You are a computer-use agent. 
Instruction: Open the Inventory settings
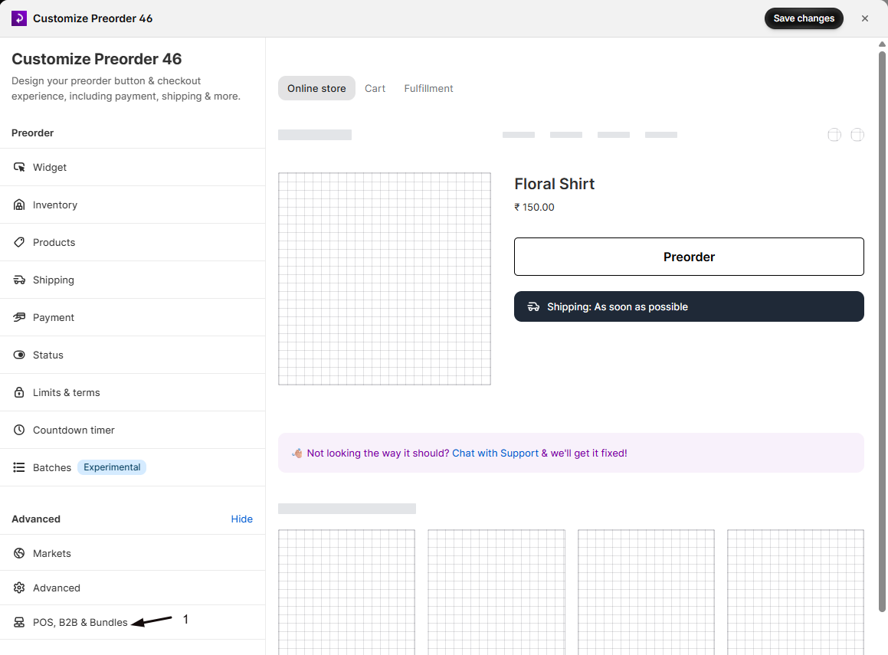[x=133, y=205]
